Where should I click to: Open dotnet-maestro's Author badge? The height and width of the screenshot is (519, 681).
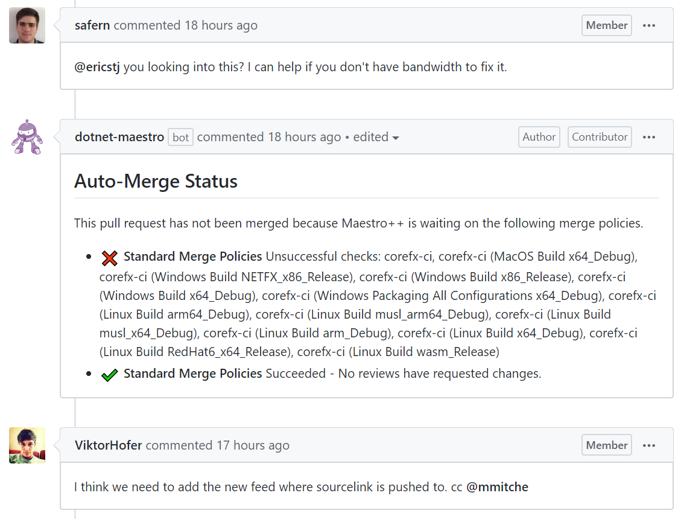click(539, 137)
